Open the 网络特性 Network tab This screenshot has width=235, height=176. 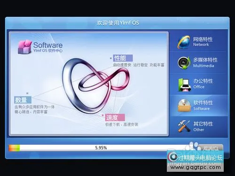point(198,41)
